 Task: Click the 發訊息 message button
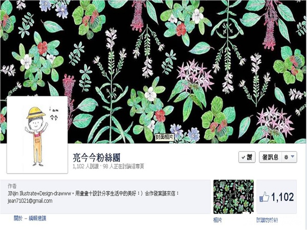point(270,157)
